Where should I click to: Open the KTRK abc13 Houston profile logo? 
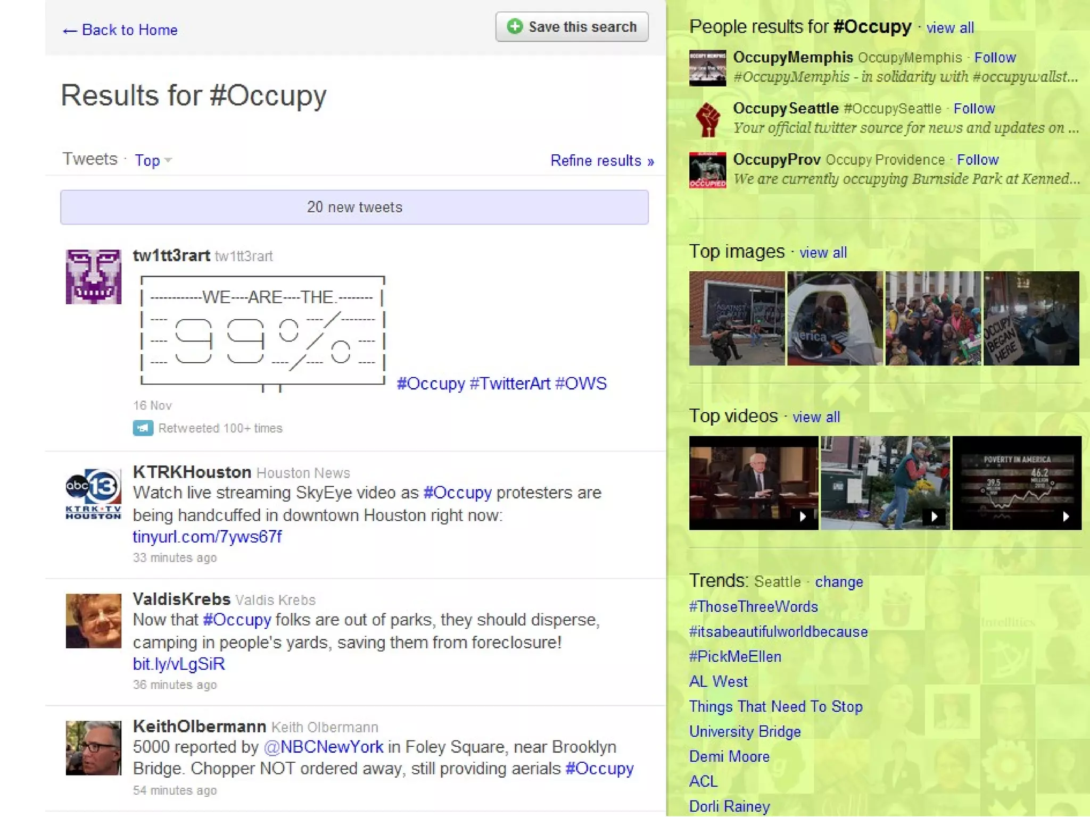point(93,494)
